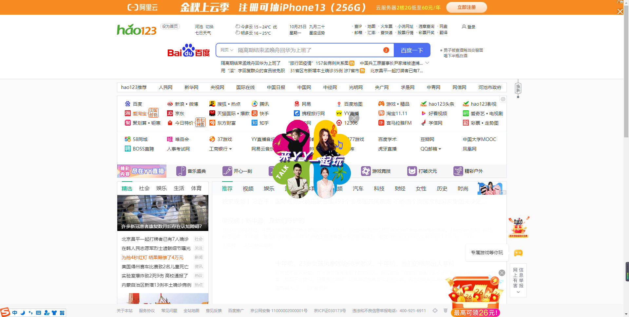Screen dimensions: 629x317
Task: Click the Baidu logo beside search box
Action: tap(188, 50)
